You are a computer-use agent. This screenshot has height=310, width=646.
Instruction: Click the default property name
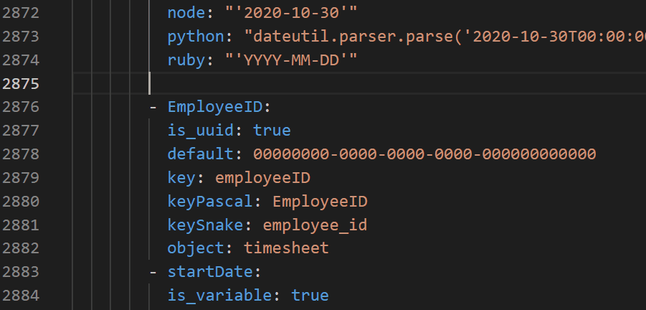(201, 154)
